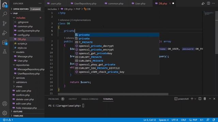This screenshot has height=122, width=218.
Task: Open Explorer more actions ellipsis
Action: [40, 3]
